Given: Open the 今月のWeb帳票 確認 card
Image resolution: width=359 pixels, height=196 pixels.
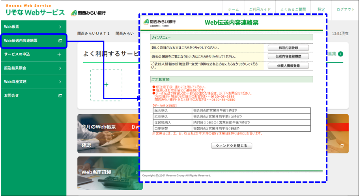Looking at the screenshot, I should click(x=109, y=134).
